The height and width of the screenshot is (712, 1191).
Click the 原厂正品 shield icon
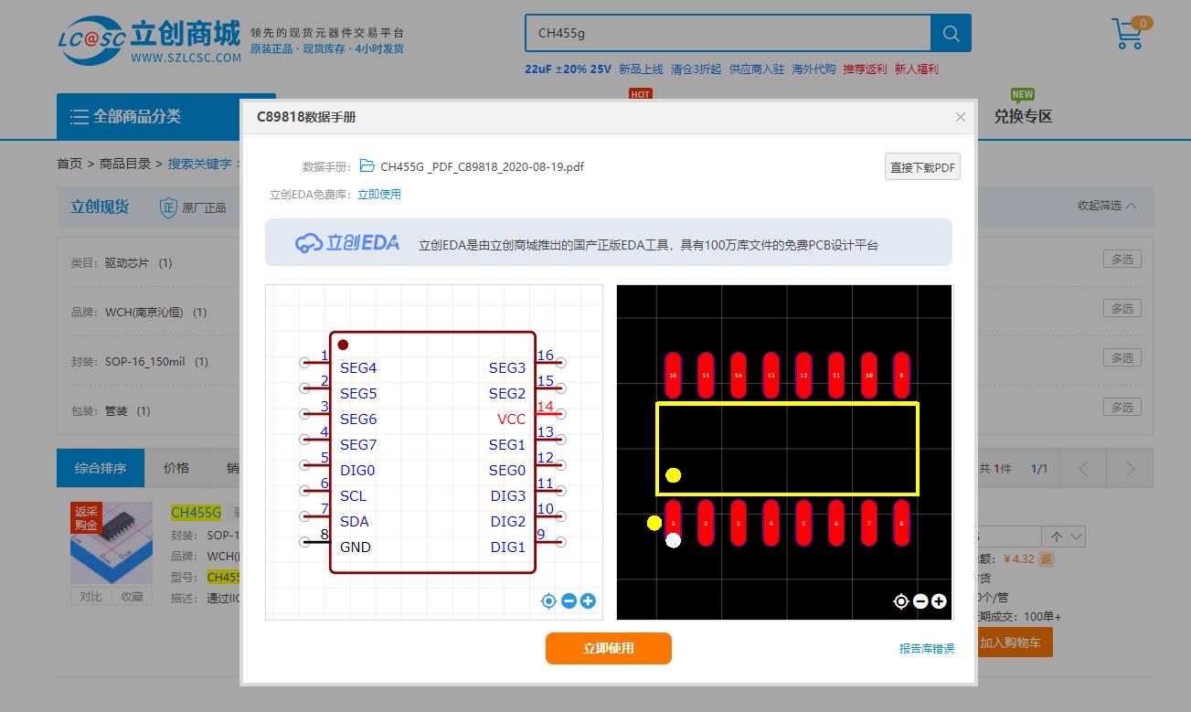[168, 207]
